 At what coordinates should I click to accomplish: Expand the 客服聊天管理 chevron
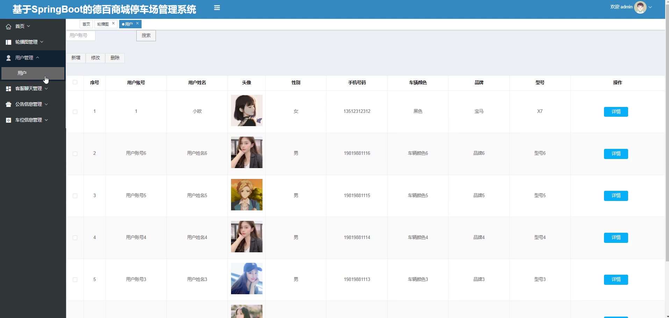click(46, 88)
